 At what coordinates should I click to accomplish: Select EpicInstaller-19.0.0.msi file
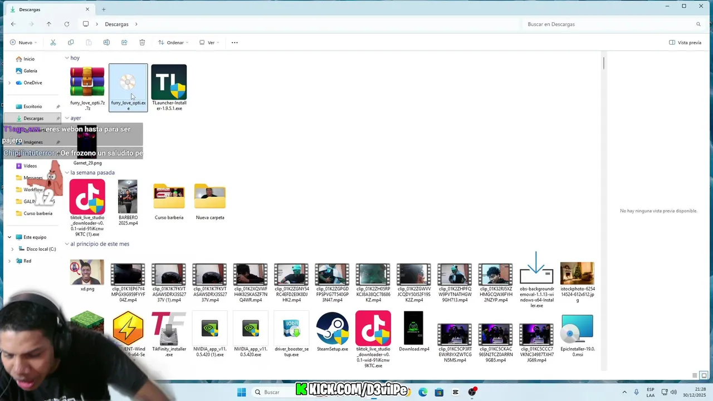[x=578, y=335]
